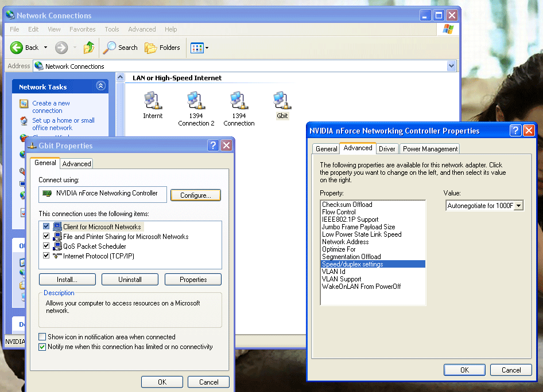The height and width of the screenshot is (392, 543).
Task: Click the Up folder icon
Action: coord(88,48)
